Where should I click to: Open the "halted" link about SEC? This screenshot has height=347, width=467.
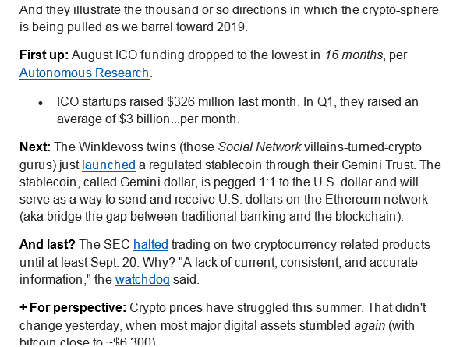150,245
